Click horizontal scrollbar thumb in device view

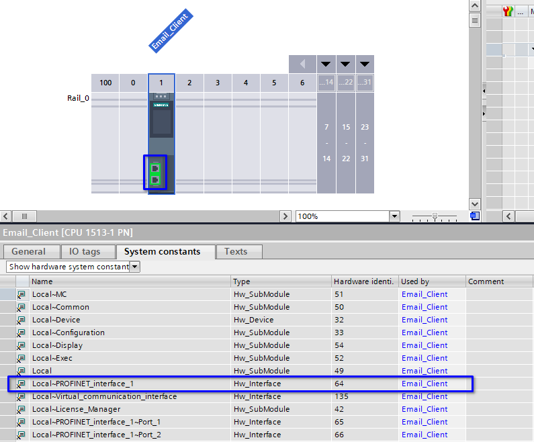[25, 216]
